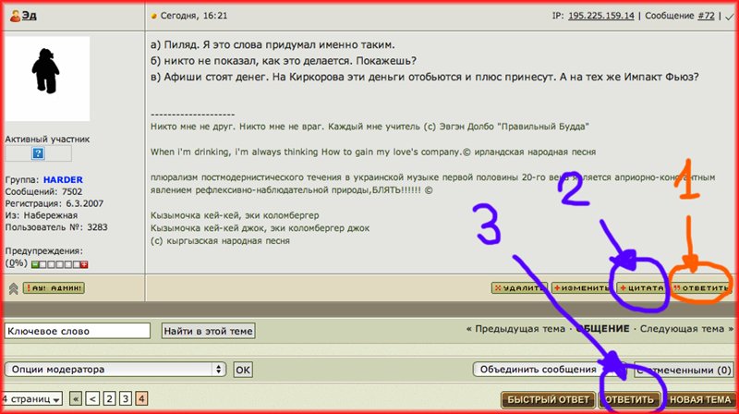The width and height of the screenshot is (739, 414).
Task: Click the scroll-to-top arrows icon
Action: point(13,288)
